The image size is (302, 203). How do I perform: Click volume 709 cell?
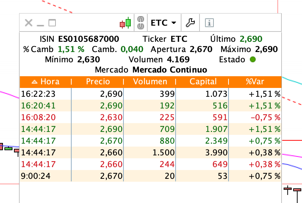[167, 129]
